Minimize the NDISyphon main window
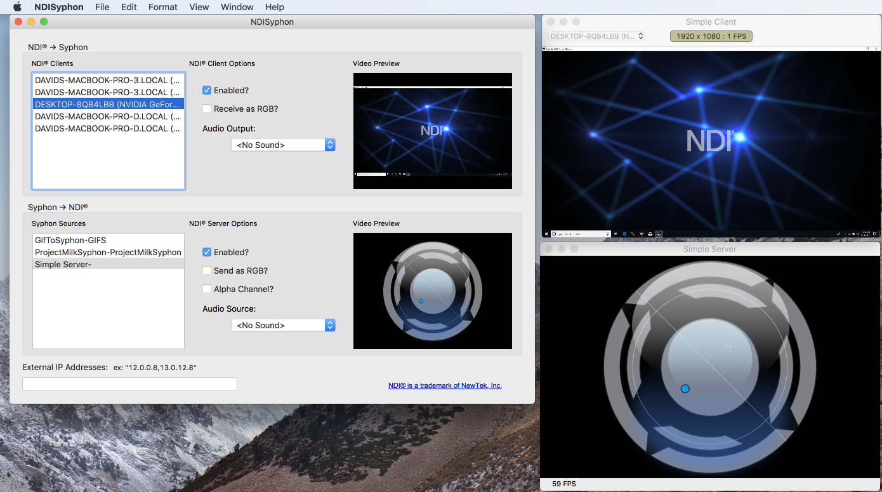The width and height of the screenshot is (882, 492). (31, 22)
